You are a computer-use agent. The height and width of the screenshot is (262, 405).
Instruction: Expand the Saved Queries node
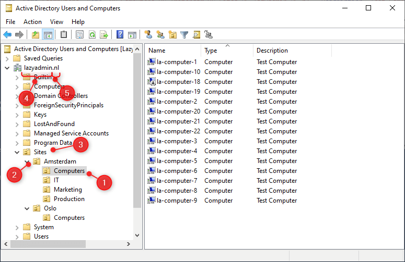point(7,59)
